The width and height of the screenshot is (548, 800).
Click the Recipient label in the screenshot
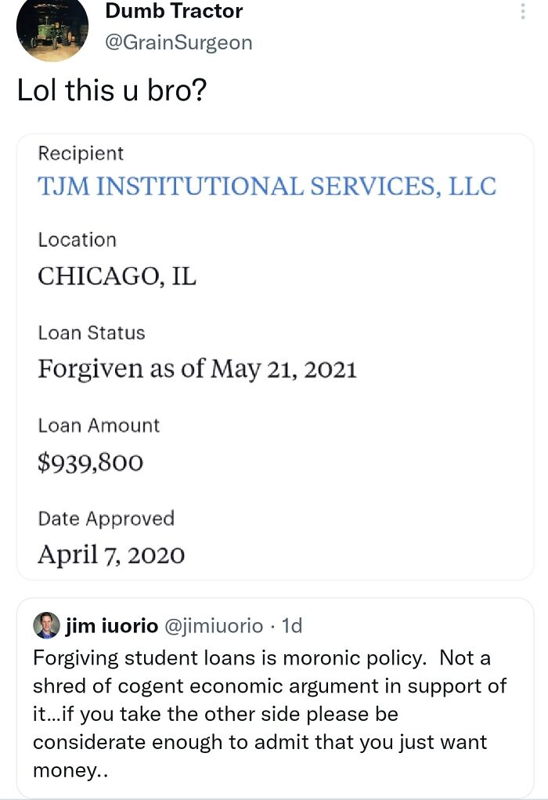(x=81, y=154)
